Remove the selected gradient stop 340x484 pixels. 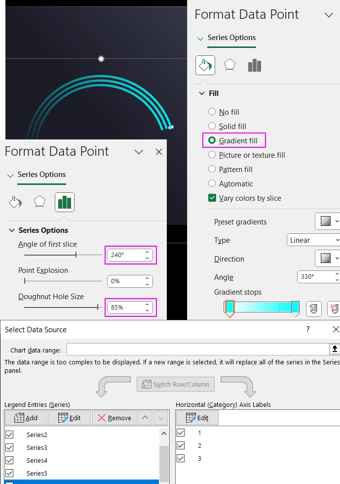334,308
